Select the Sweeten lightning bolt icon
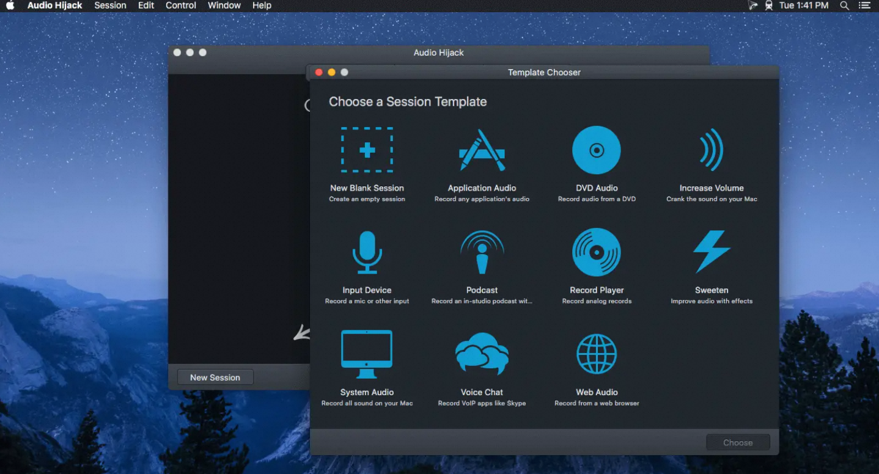Screen dimensions: 879x474 pyautogui.click(x=712, y=252)
